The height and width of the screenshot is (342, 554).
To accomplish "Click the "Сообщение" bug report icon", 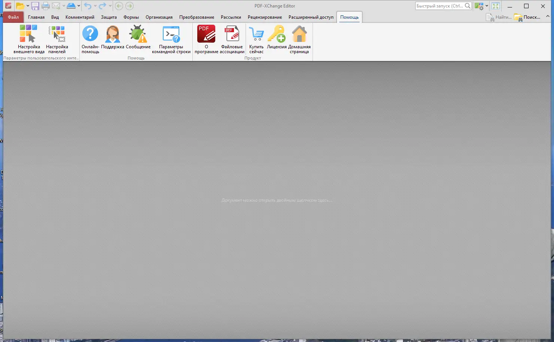I will pos(138,37).
